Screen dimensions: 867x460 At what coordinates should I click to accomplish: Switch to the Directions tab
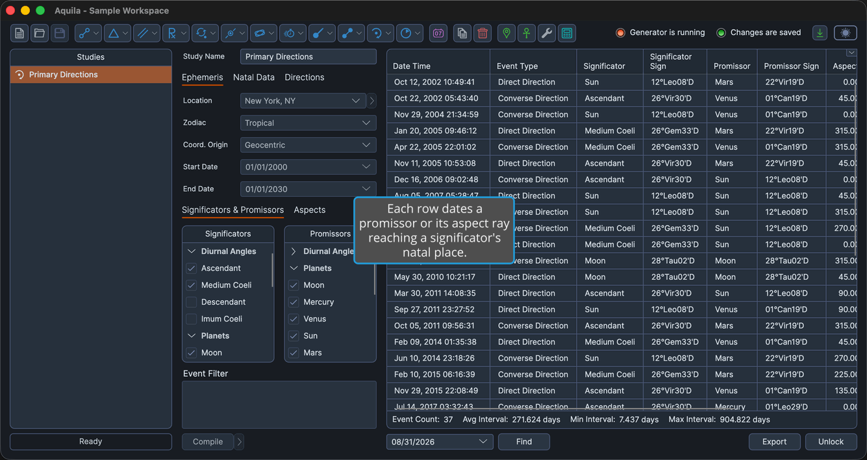(305, 77)
